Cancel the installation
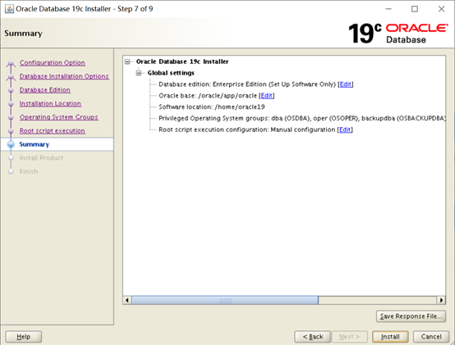 click(431, 337)
